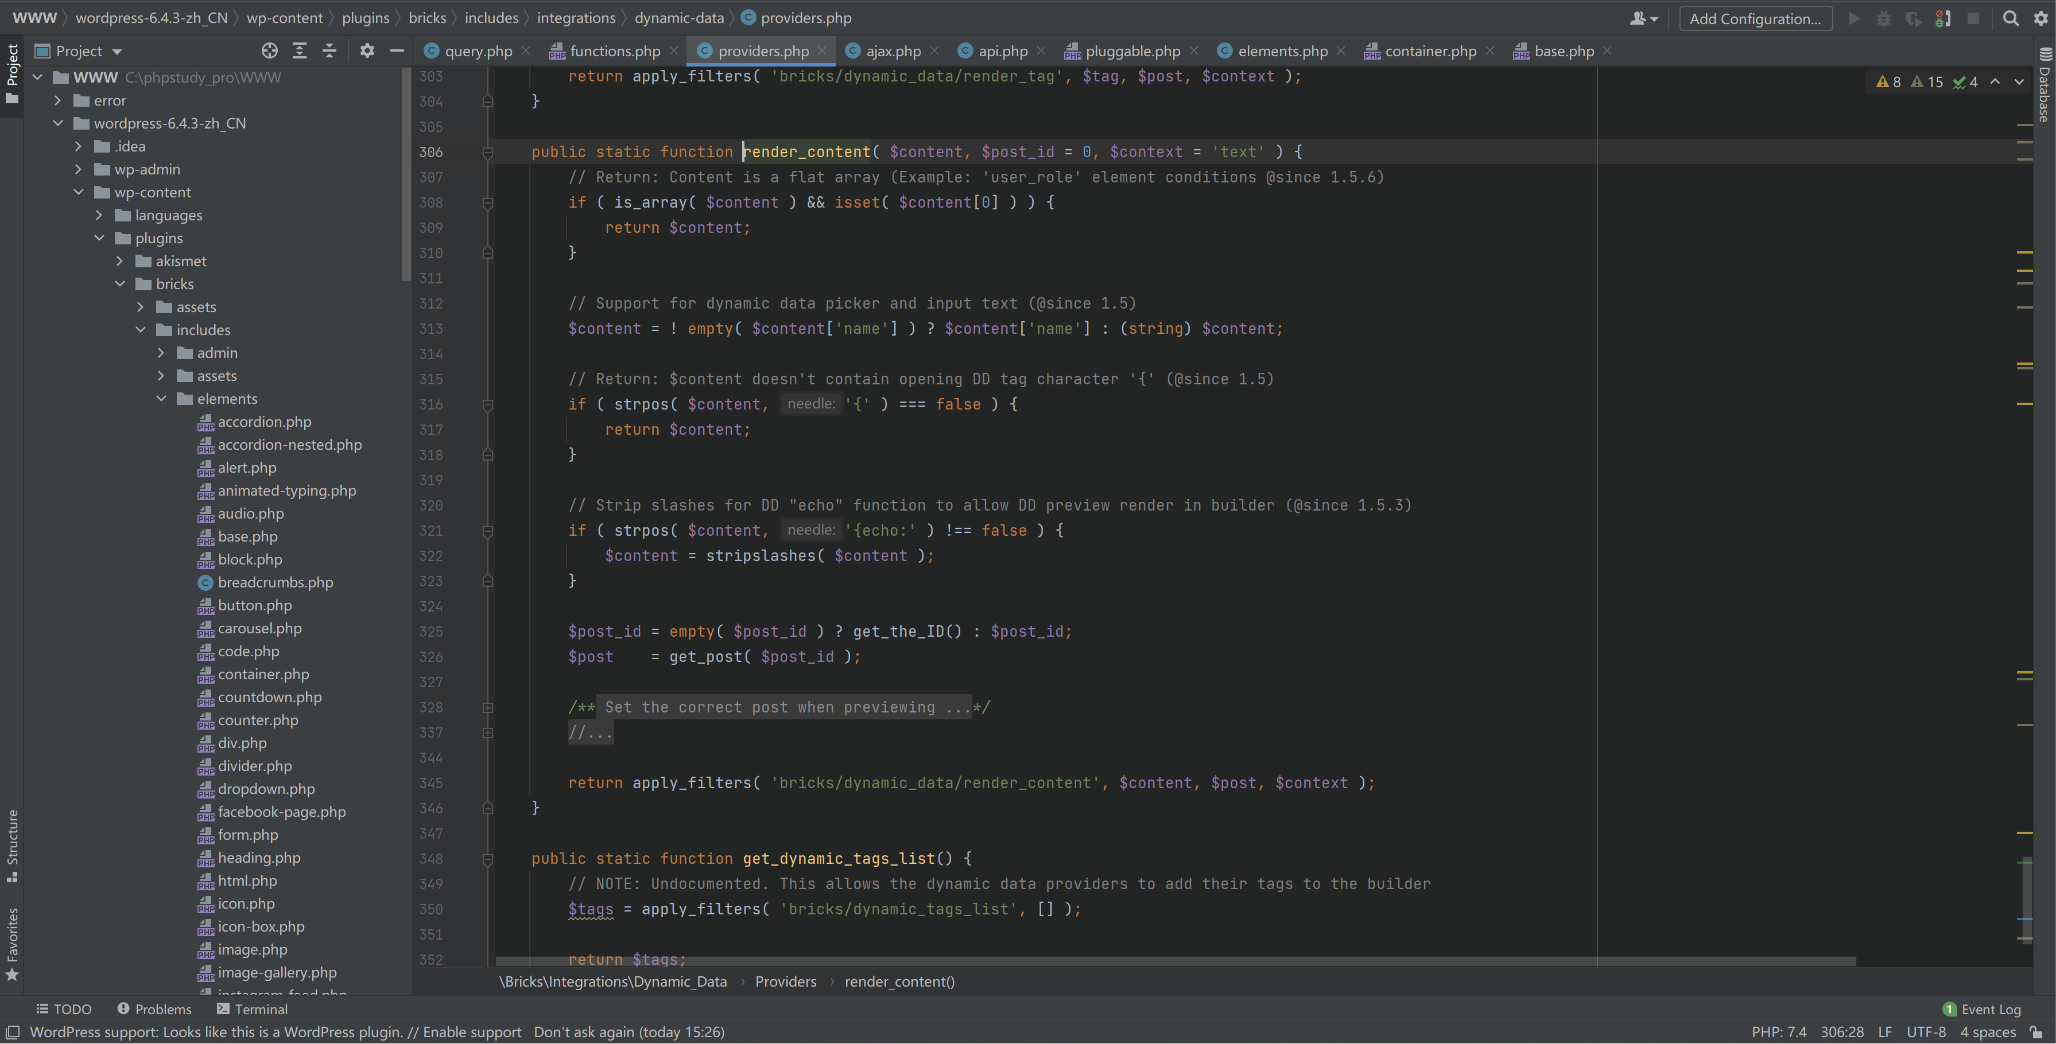Viewport: 2056px width, 1044px height.
Task: Click the typo indicator showing 4
Action: coord(1965,82)
